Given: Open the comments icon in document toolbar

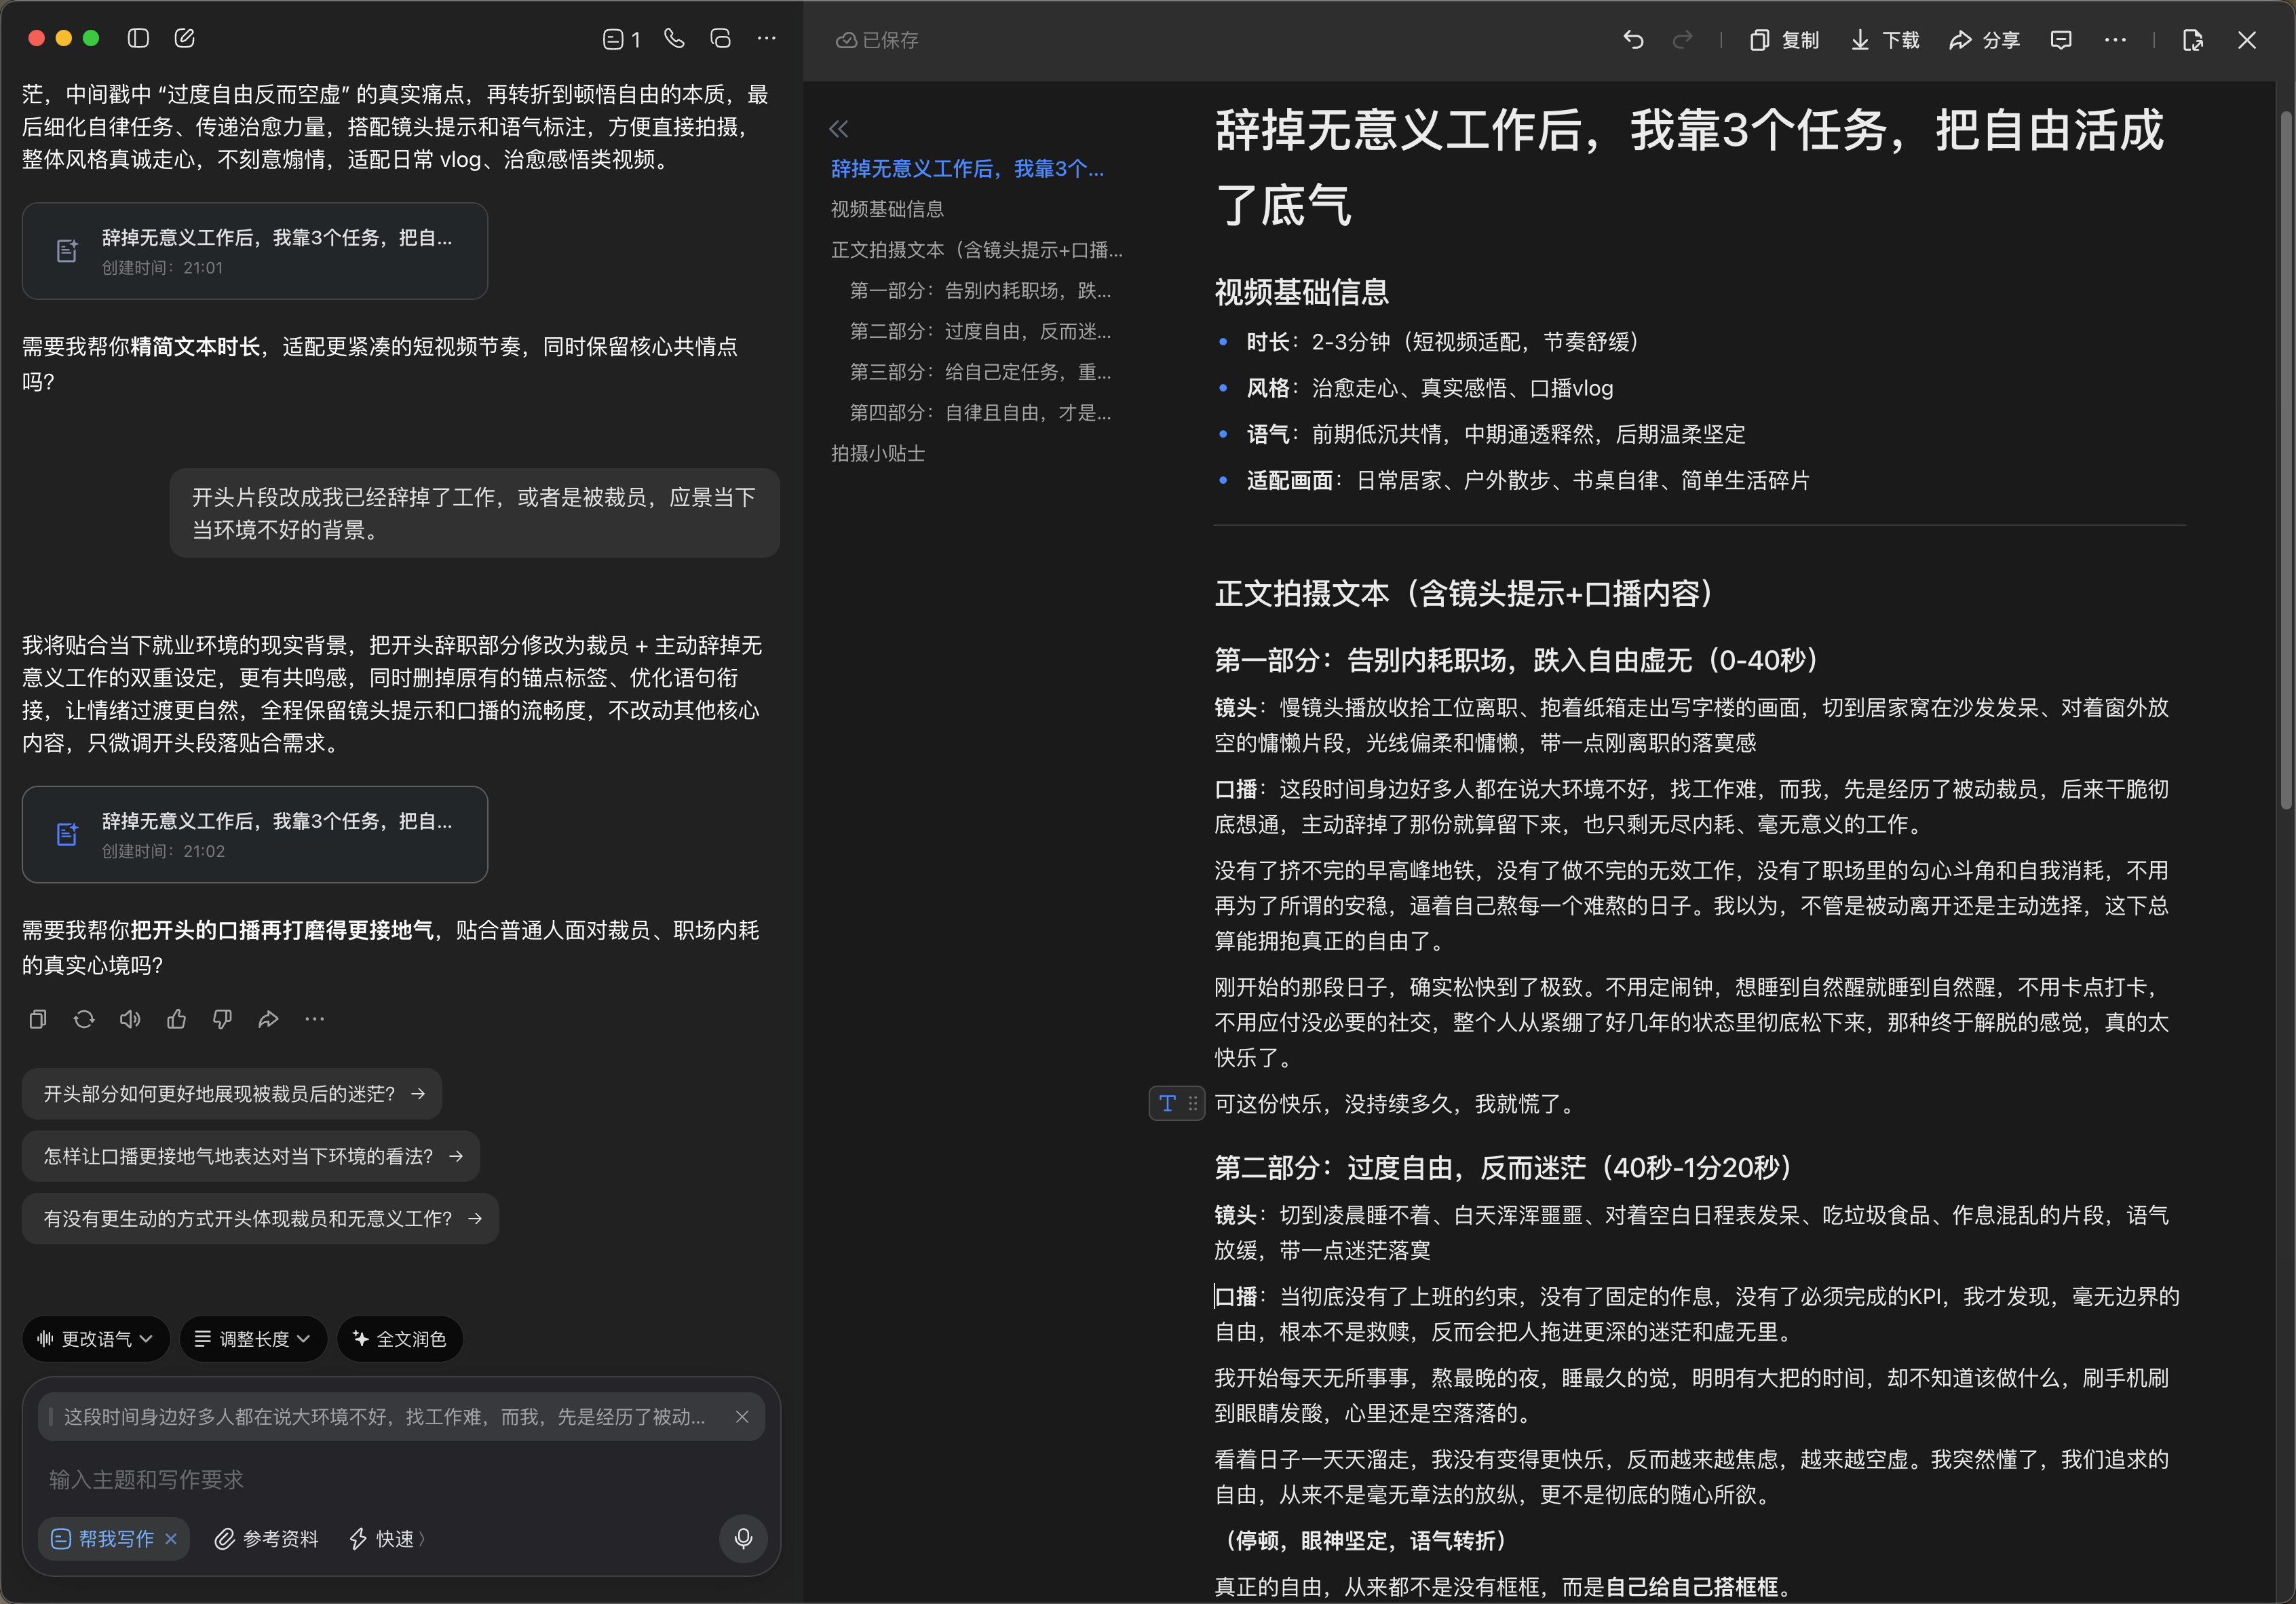Looking at the screenshot, I should [2061, 40].
